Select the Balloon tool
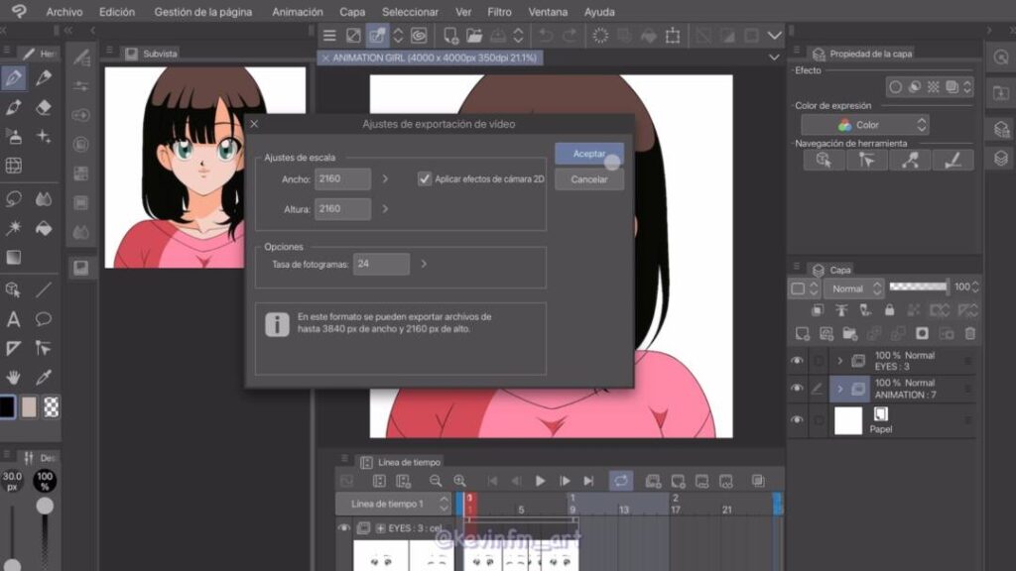 [44, 319]
